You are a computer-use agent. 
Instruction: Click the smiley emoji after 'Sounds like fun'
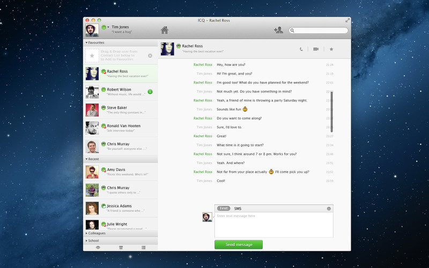tap(245, 109)
